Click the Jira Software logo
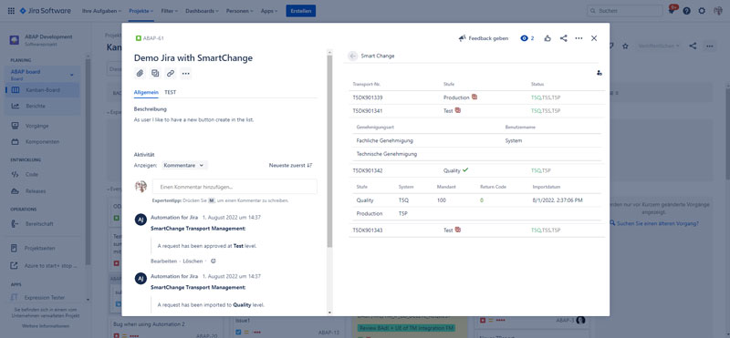Screen dimensions: 730x338 click(45, 11)
